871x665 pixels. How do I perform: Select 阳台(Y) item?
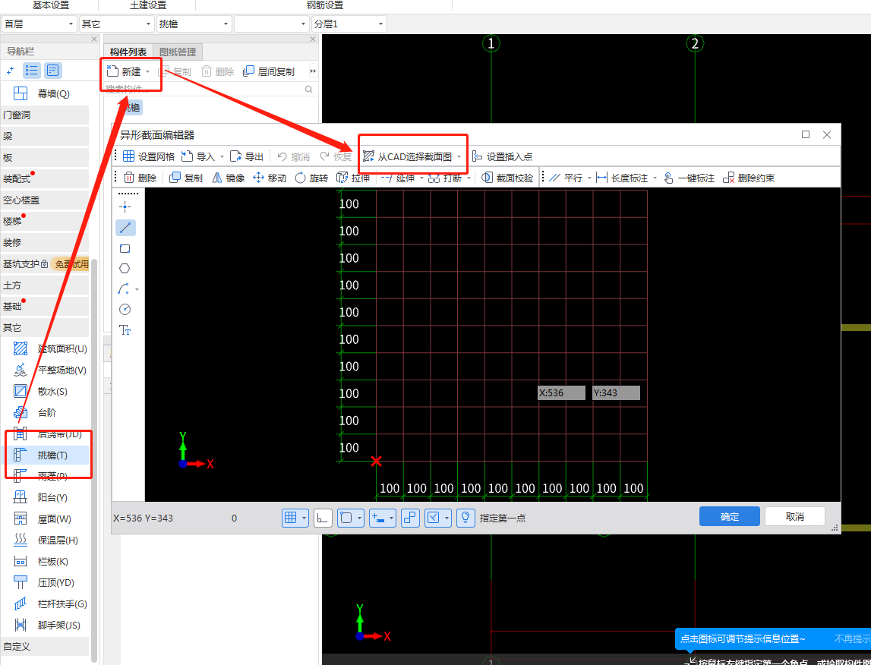(40, 497)
